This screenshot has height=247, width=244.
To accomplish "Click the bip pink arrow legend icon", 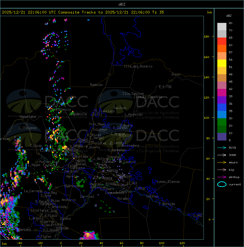I will point(222,170).
